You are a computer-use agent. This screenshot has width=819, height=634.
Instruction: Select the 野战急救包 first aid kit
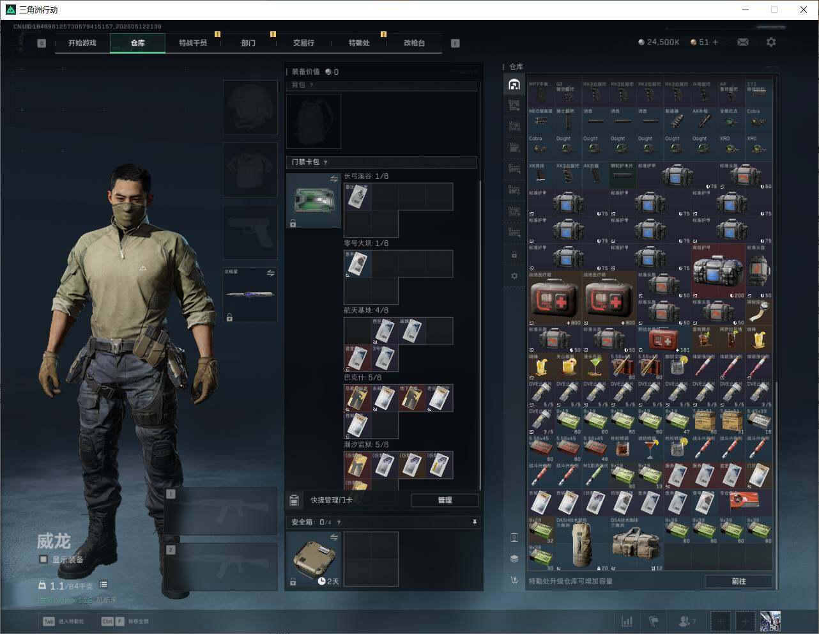(x=664, y=339)
